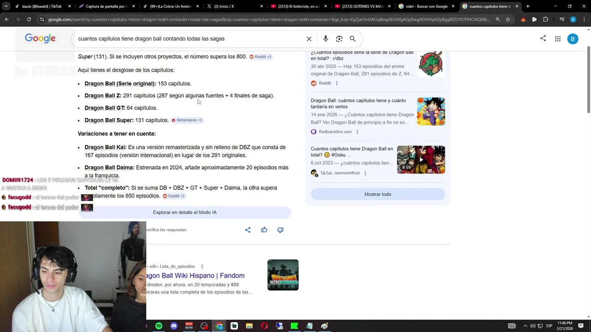Open Chrome extensions puzzle icon
The image size is (591, 332).
545,19
